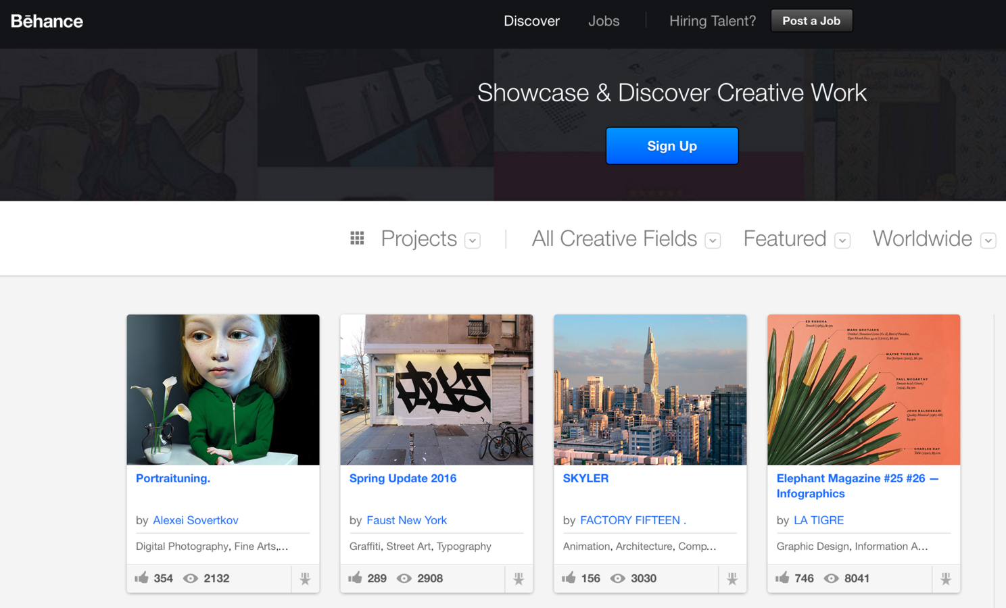Click the Animation, Architecture fields text
Screen dimensions: 1006x608
(640, 546)
